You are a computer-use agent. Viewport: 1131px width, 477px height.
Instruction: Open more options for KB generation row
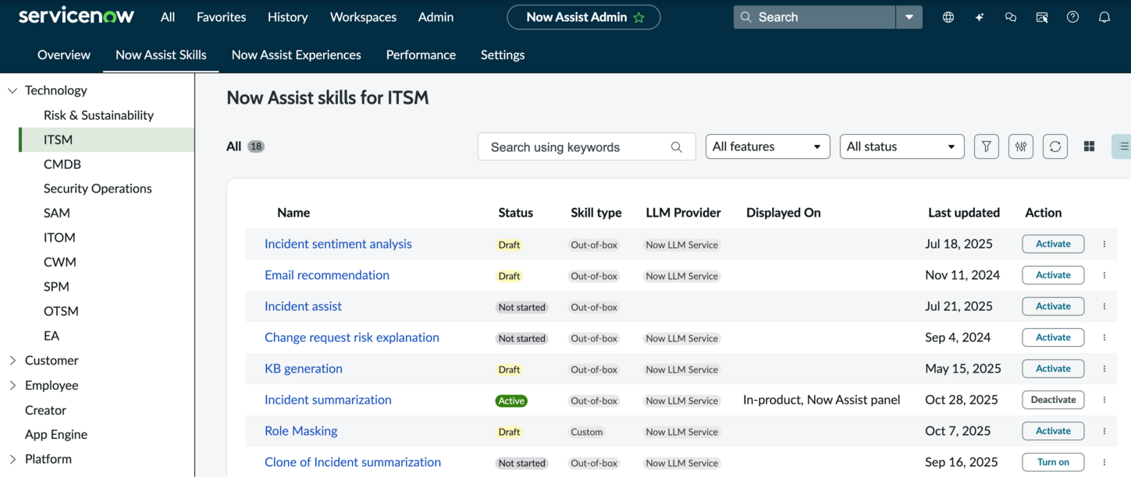(x=1104, y=369)
